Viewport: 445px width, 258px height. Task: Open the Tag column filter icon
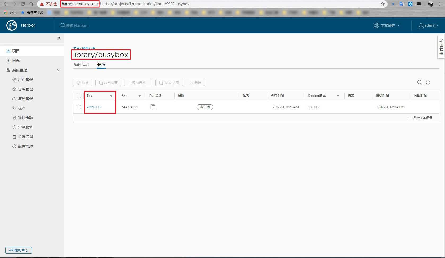point(111,96)
